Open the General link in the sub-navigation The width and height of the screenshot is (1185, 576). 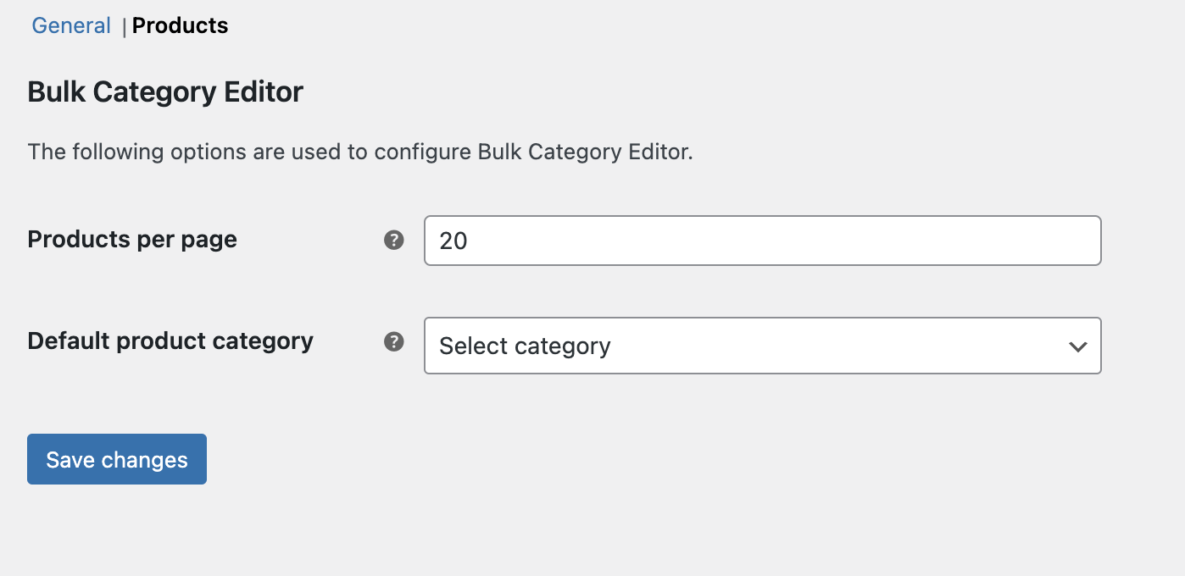pos(71,25)
